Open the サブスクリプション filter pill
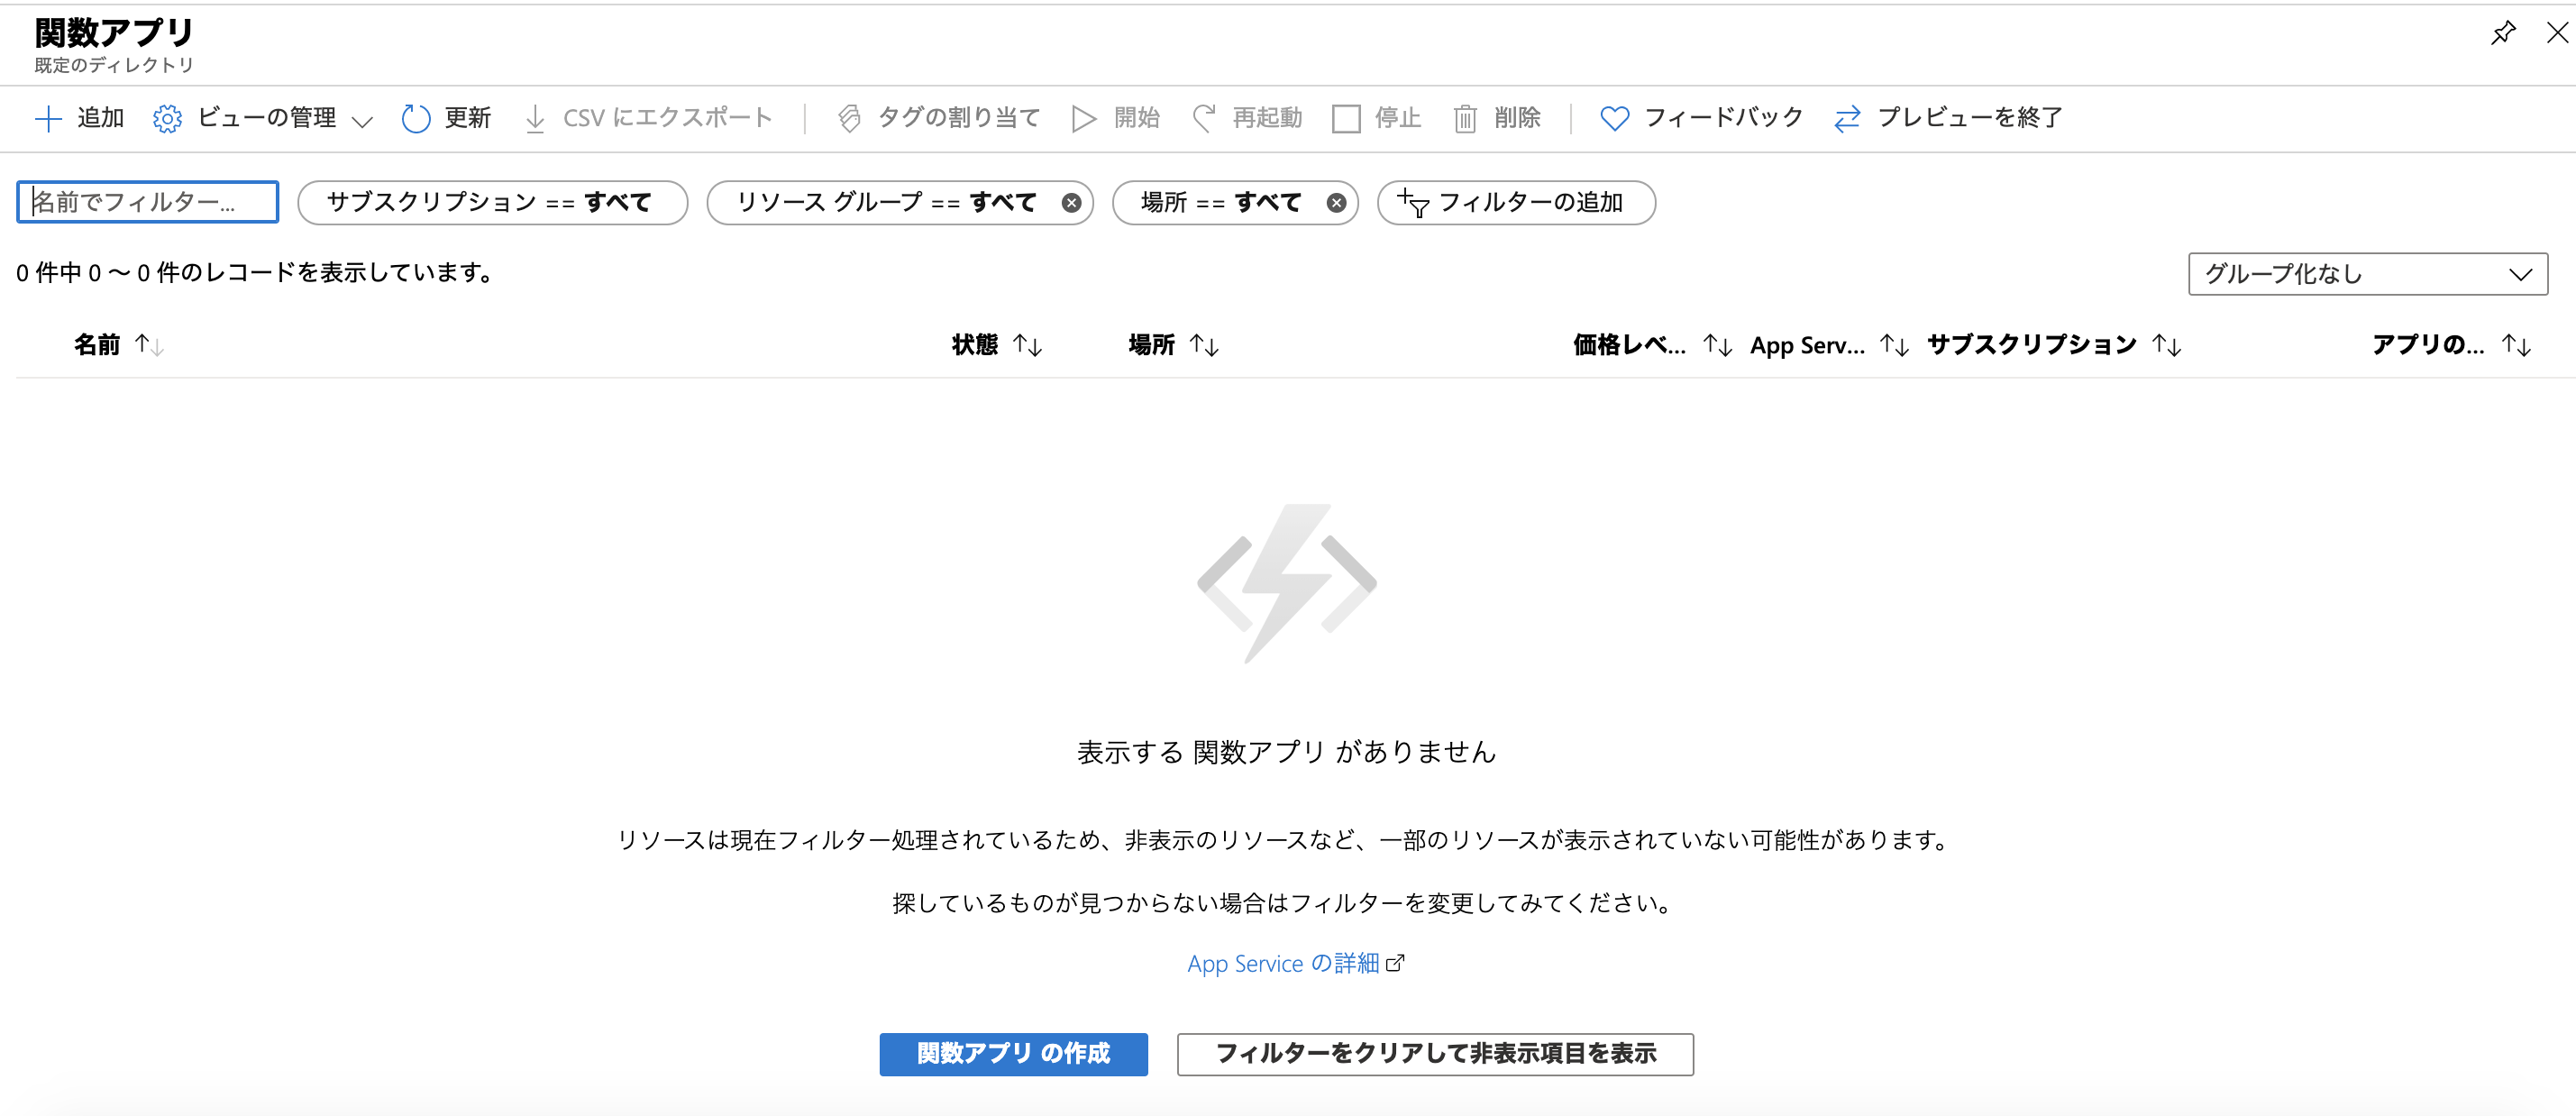This screenshot has width=2576, height=1116. (x=491, y=203)
